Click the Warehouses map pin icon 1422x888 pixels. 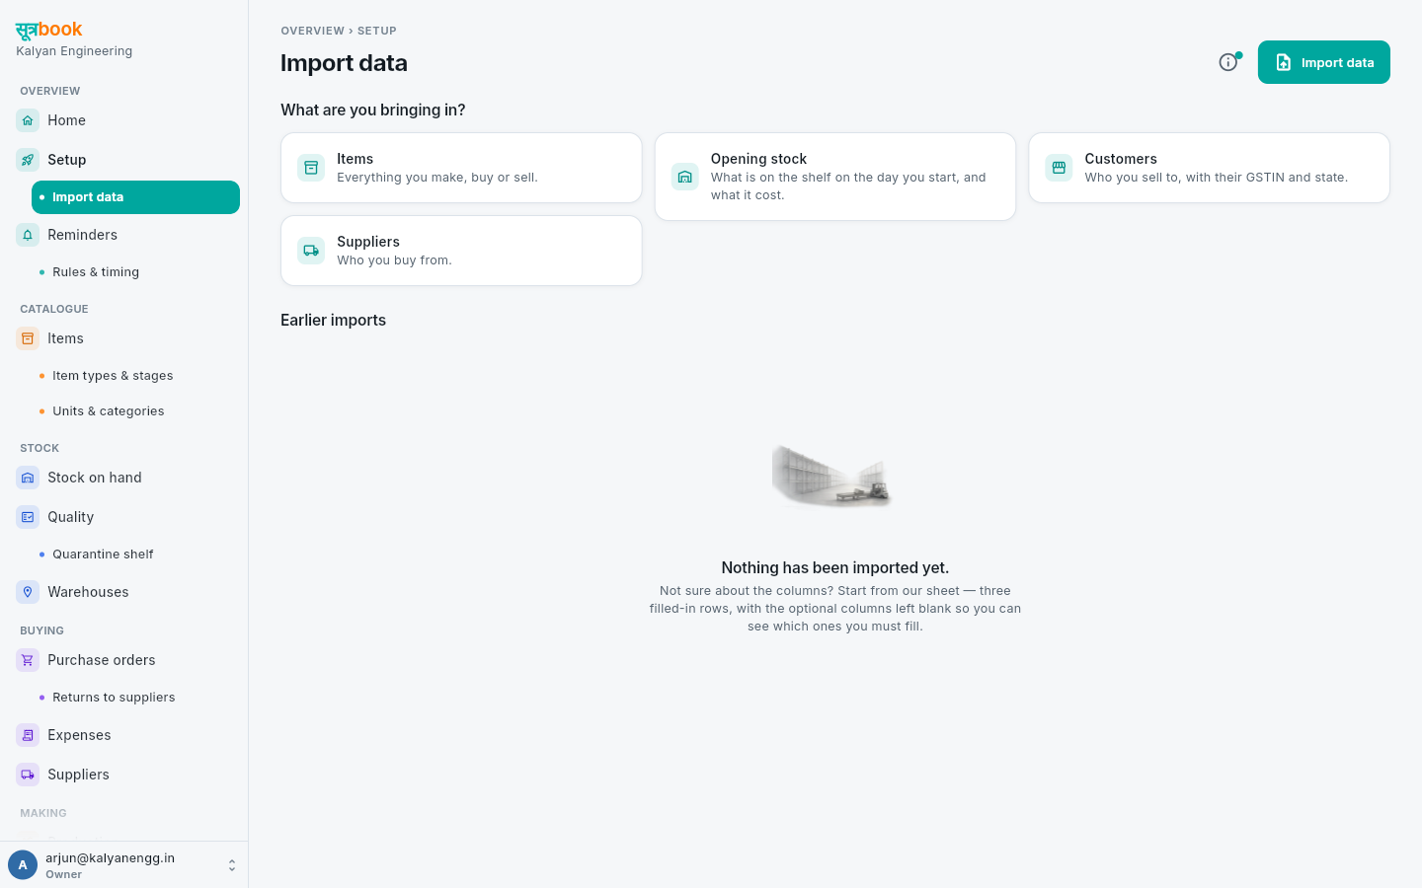coord(28,592)
